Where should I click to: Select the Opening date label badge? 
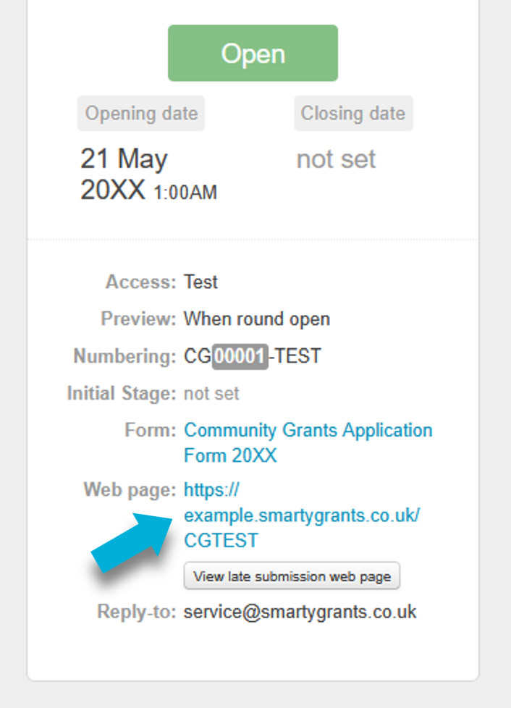point(141,114)
